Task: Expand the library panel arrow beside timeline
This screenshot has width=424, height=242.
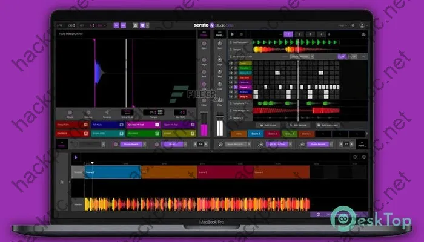Action: tap(70, 182)
